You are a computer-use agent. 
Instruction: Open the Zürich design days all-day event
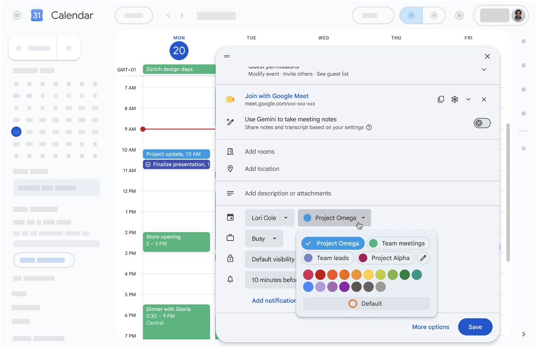(179, 69)
